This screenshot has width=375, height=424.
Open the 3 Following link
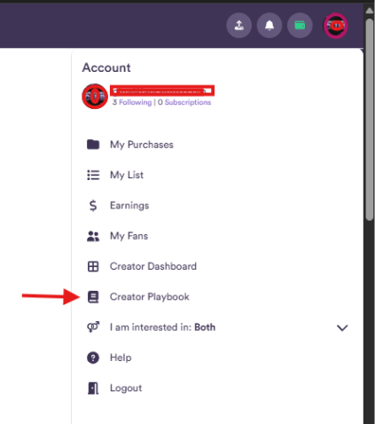[132, 102]
